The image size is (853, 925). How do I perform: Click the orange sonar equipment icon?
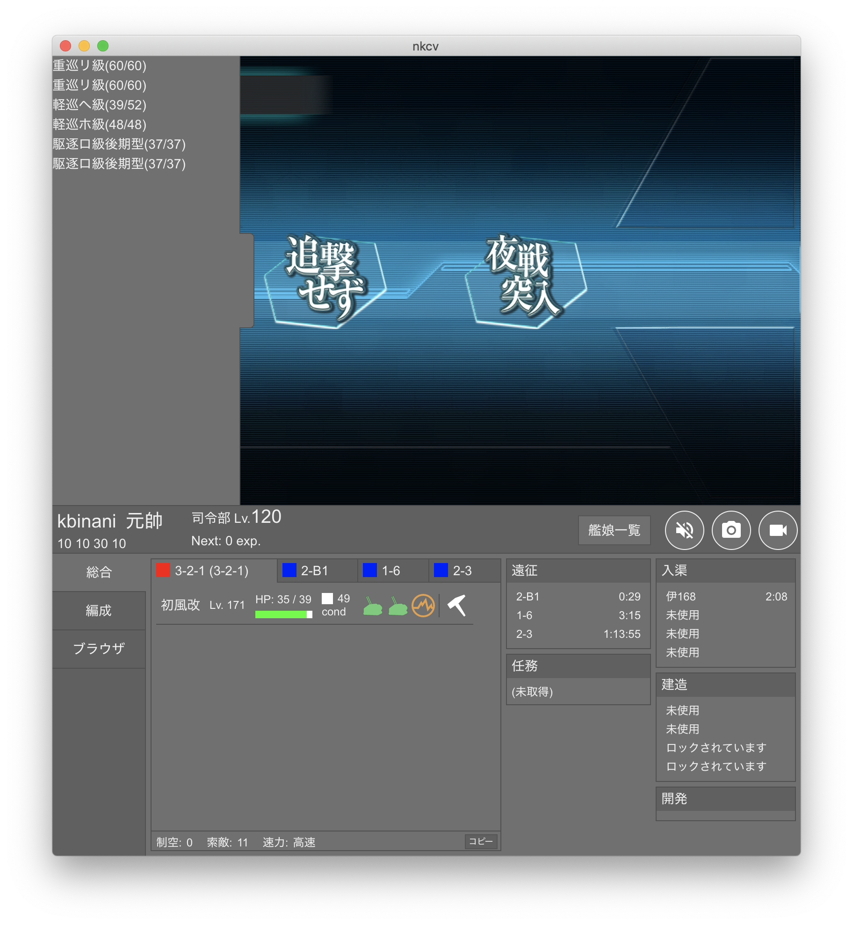click(x=423, y=606)
